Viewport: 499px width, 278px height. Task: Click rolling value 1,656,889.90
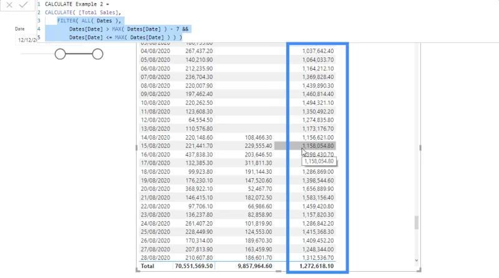(x=318, y=189)
